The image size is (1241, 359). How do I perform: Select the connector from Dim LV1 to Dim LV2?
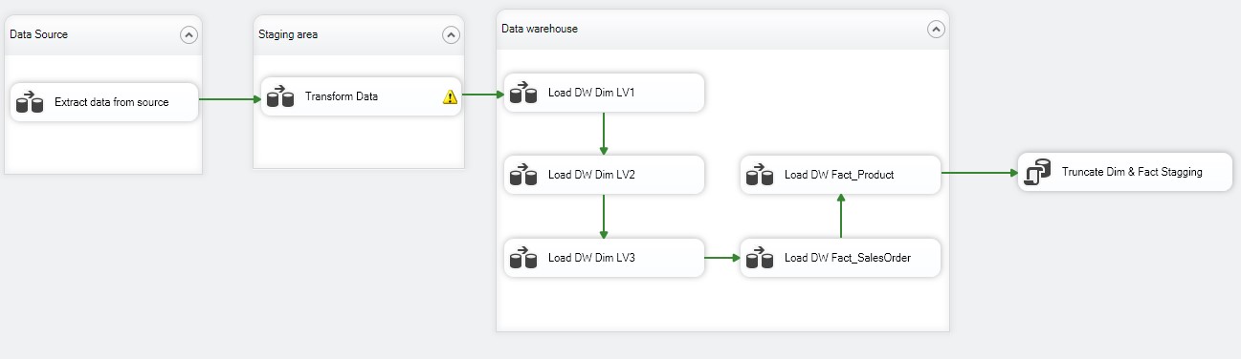pyautogui.click(x=604, y=134)
